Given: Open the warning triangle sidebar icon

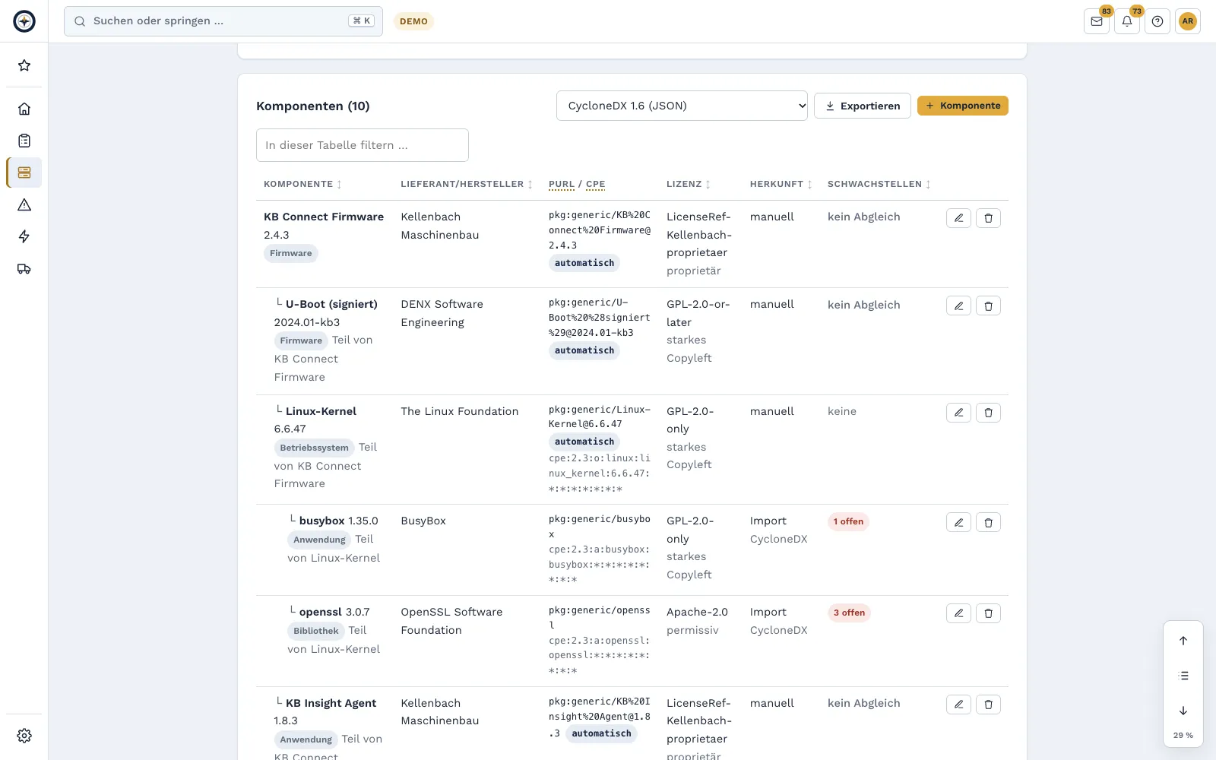Looking at the screenshot, I should pos(24,204).
